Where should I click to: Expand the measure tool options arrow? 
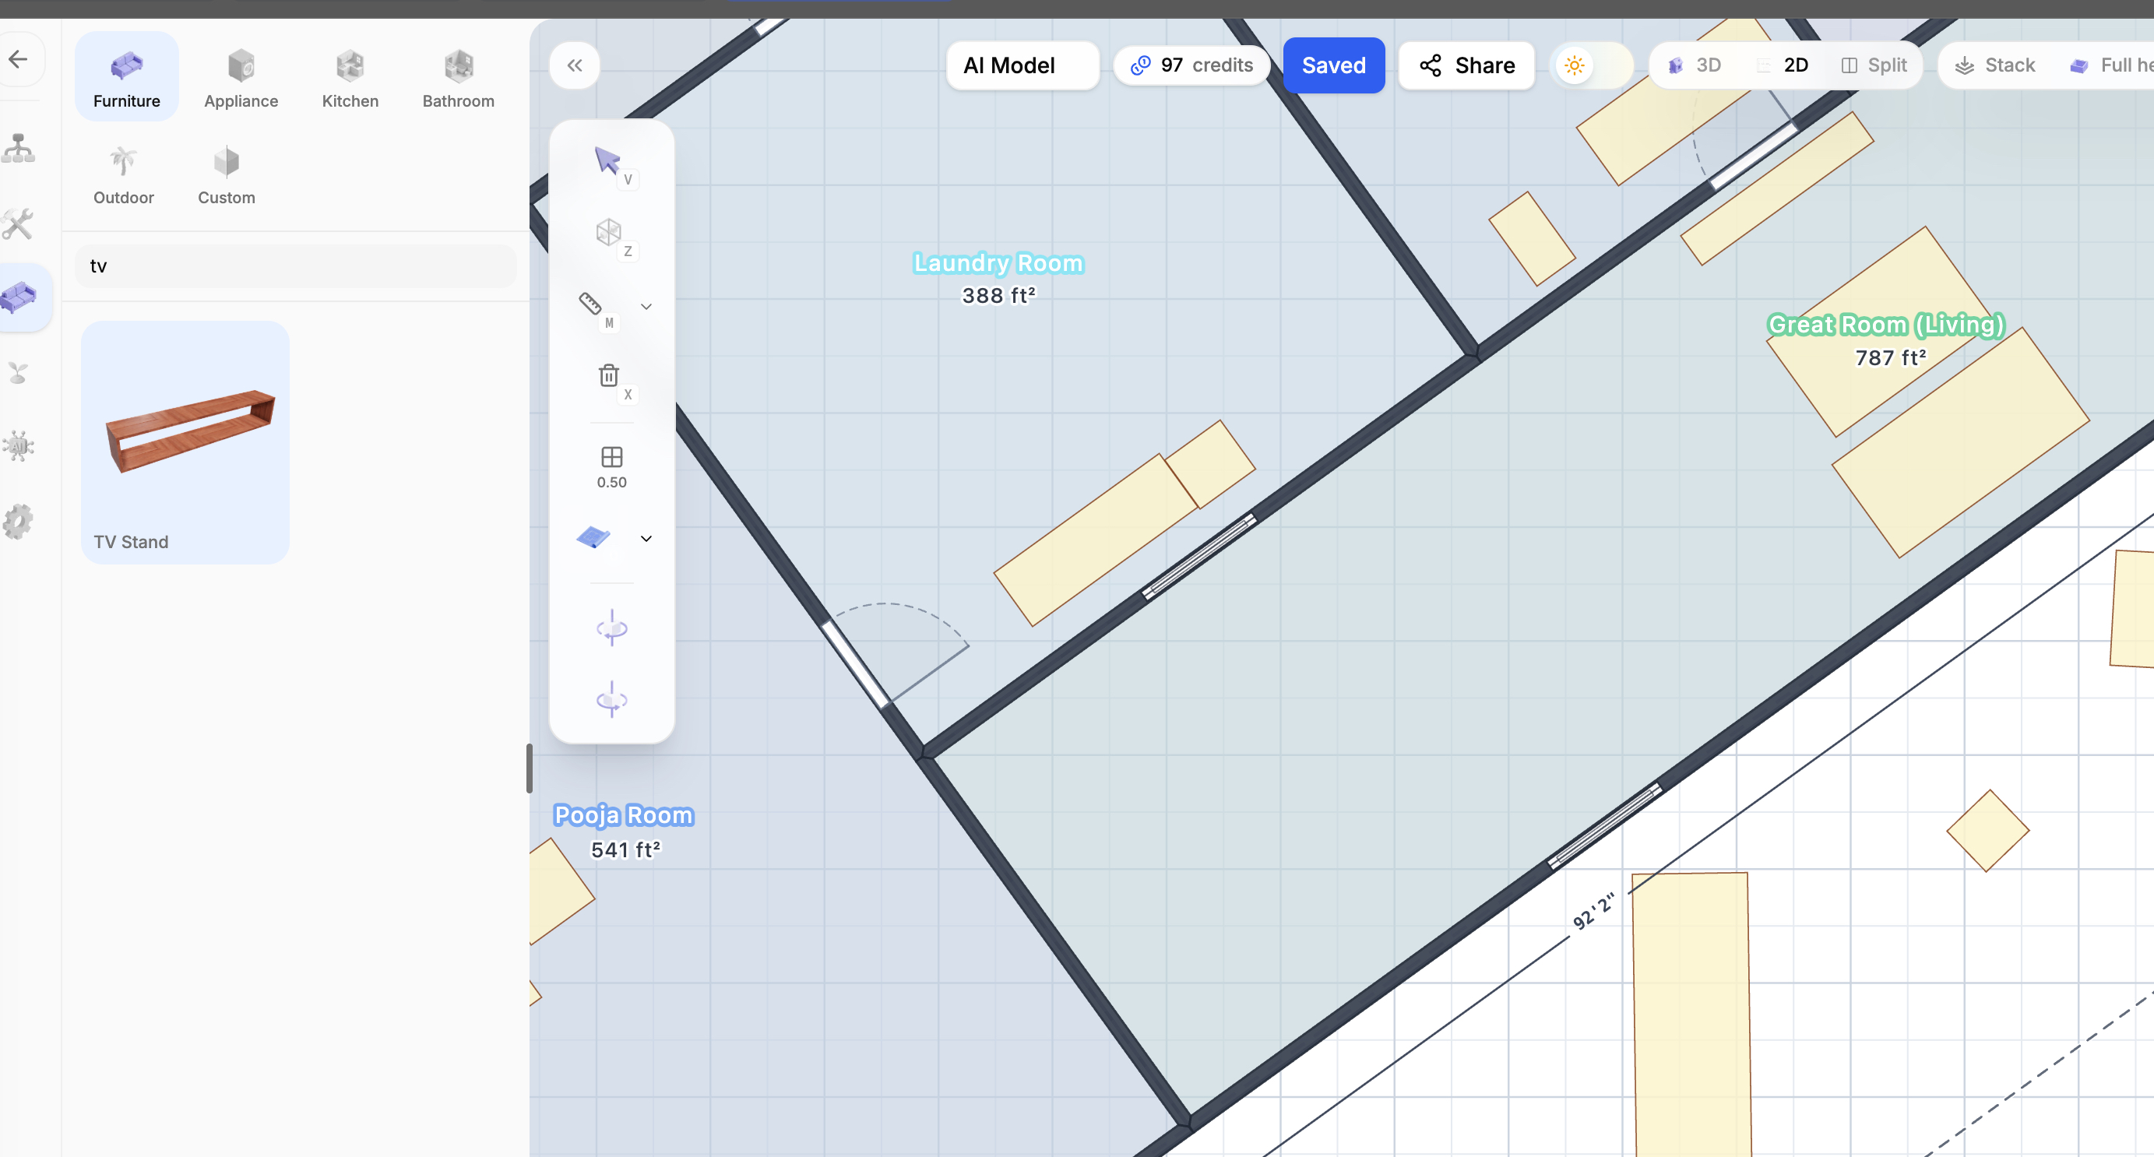tap(646, 306)
